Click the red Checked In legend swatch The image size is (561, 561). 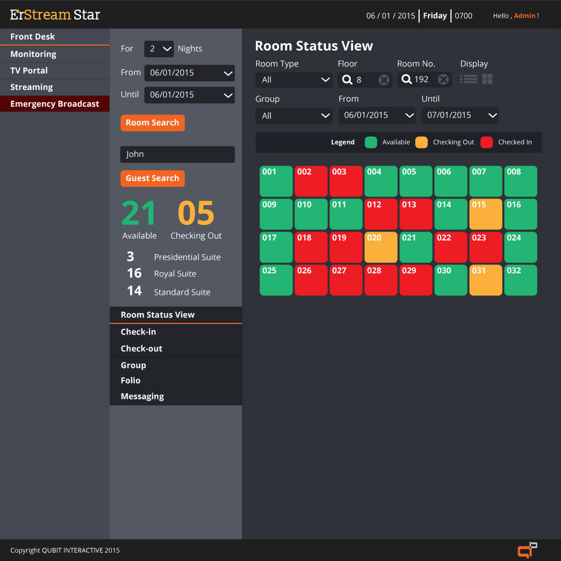pyautogui.click(x=487, y=142)
